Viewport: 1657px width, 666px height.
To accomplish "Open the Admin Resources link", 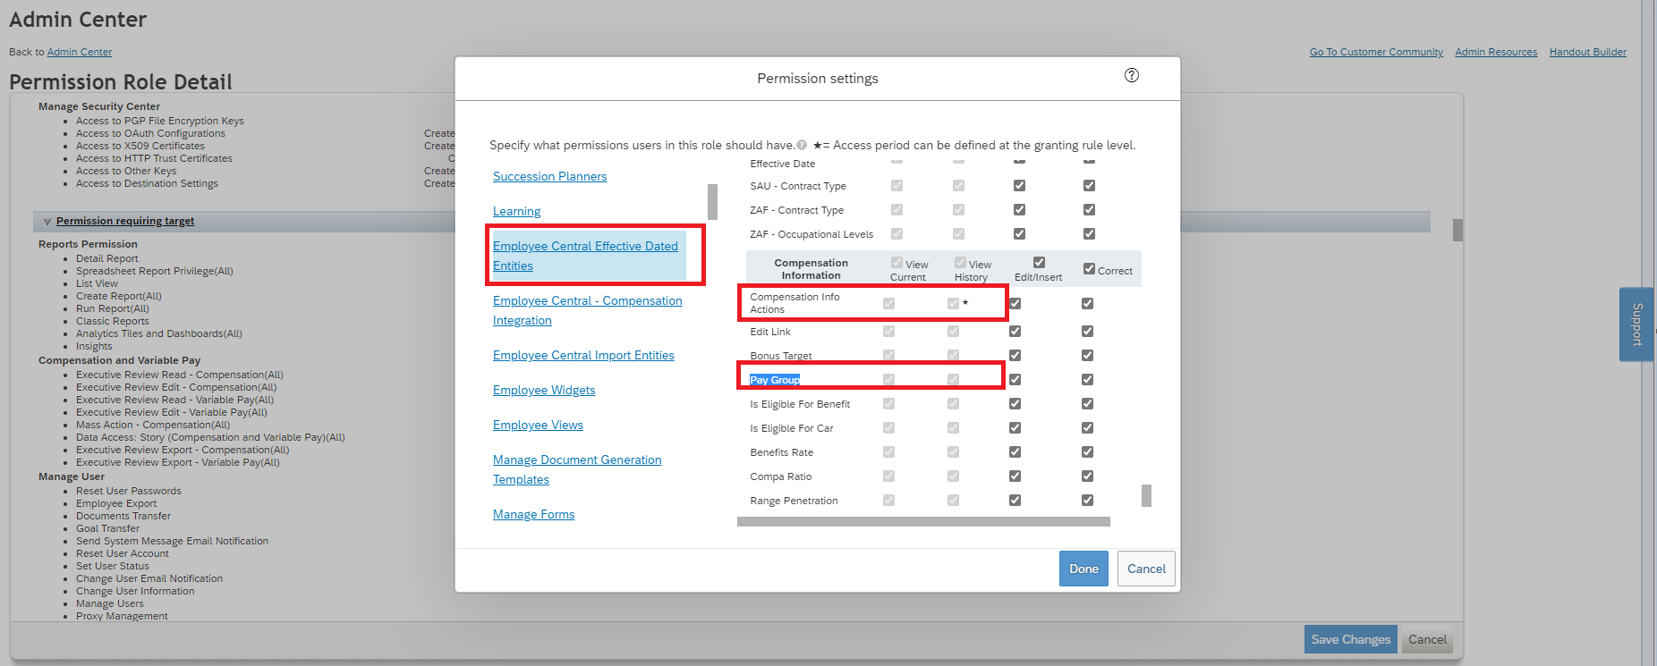I will (1496, 52).
